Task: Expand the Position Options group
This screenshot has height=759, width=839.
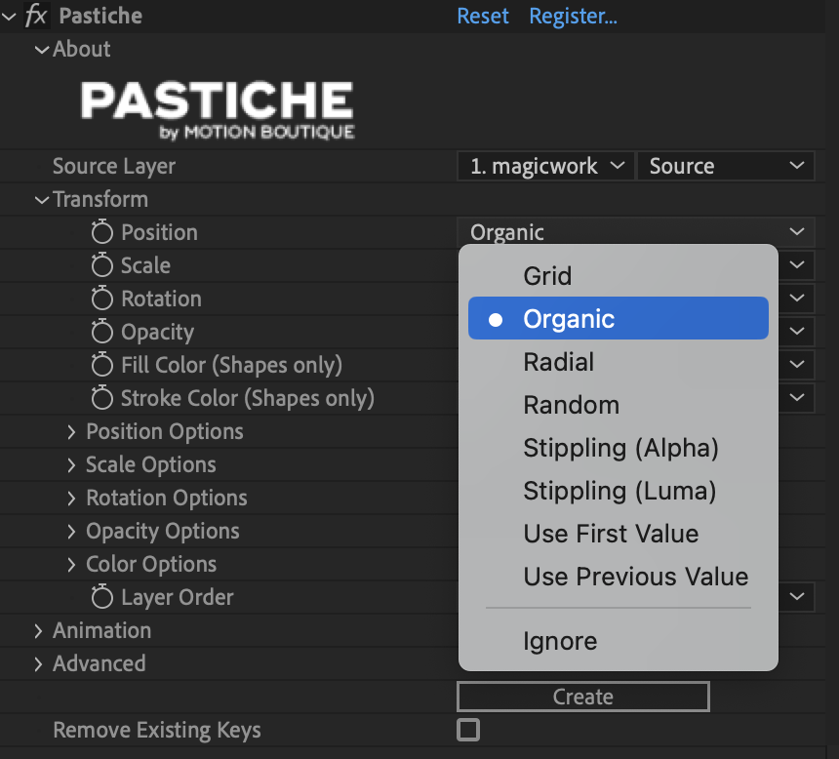Action: pyautogui.click(x=71, y=431)
